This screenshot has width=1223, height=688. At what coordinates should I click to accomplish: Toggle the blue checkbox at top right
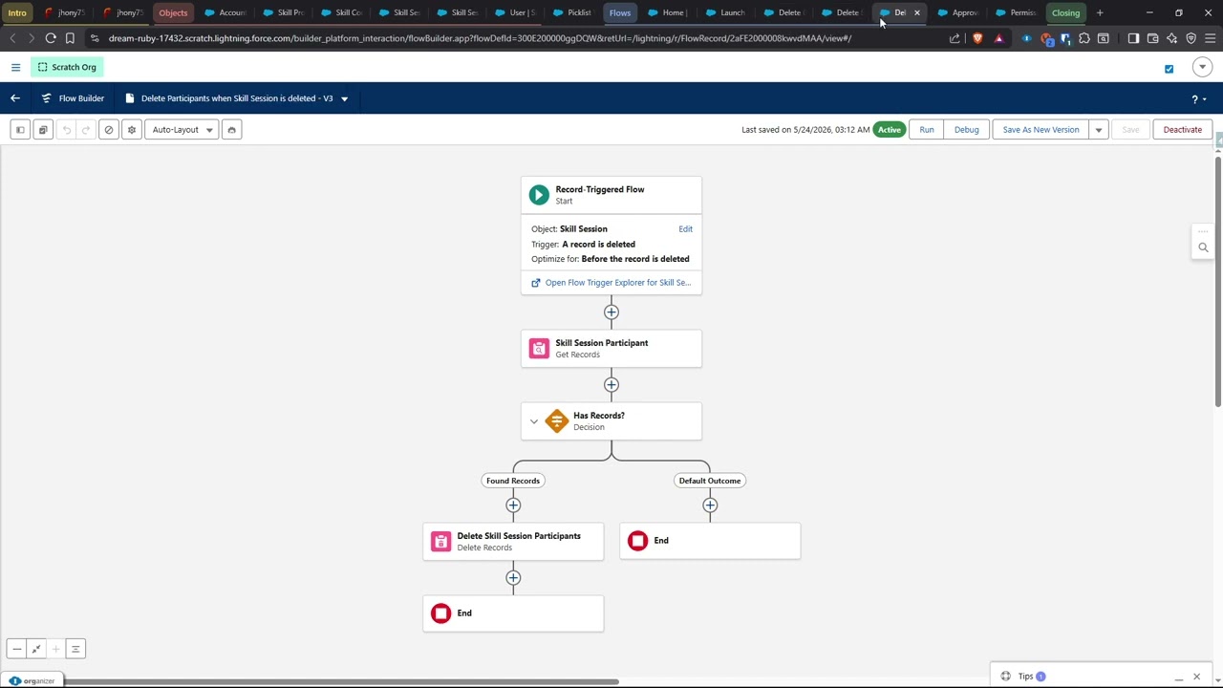click(x=1169, y=69)
